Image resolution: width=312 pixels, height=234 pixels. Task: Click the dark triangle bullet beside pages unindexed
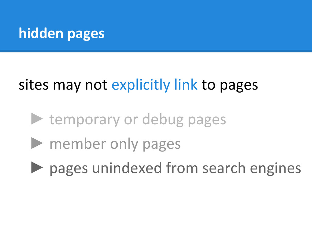pos(37,168)
